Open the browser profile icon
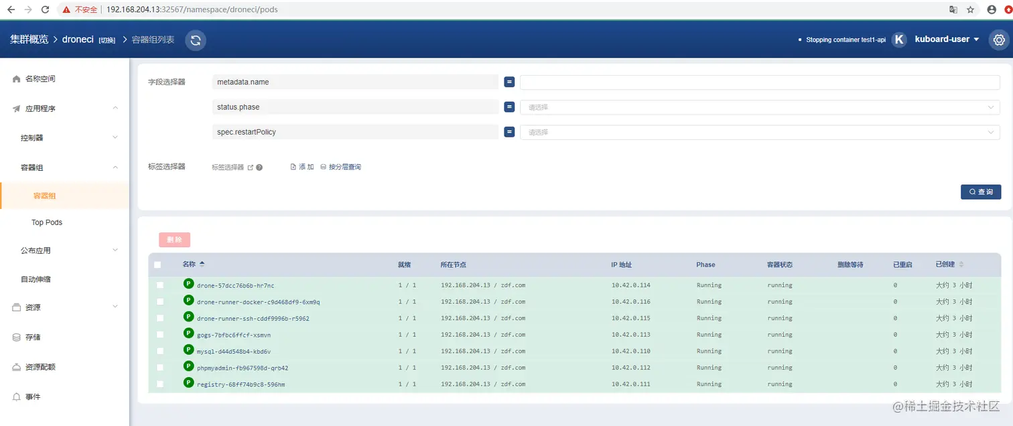 (x=992, y=9)
